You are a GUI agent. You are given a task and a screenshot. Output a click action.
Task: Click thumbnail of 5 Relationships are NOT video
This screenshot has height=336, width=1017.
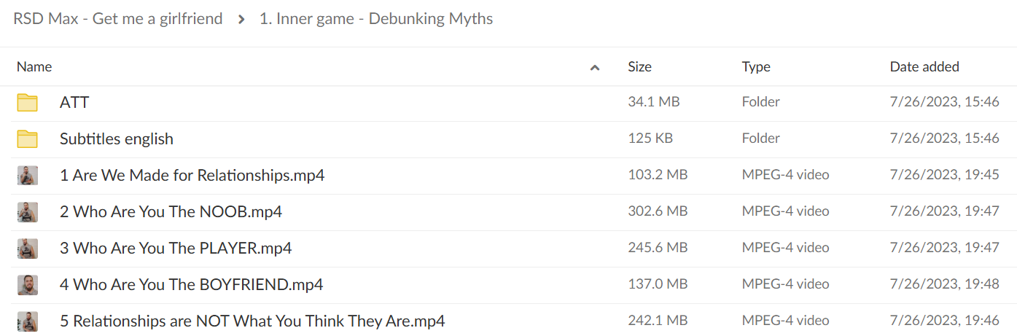[27, 321]
